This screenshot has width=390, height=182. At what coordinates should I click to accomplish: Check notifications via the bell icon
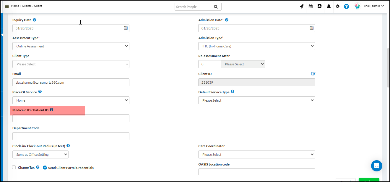pos(329,6)
